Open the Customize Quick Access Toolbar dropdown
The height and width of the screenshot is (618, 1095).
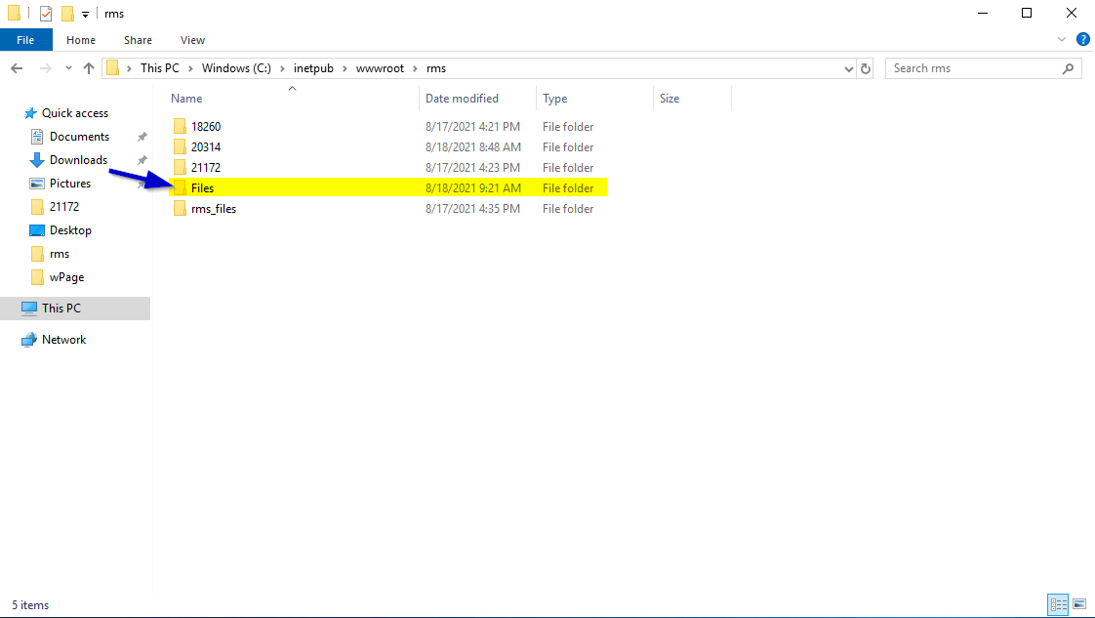(x=85, y=14)
